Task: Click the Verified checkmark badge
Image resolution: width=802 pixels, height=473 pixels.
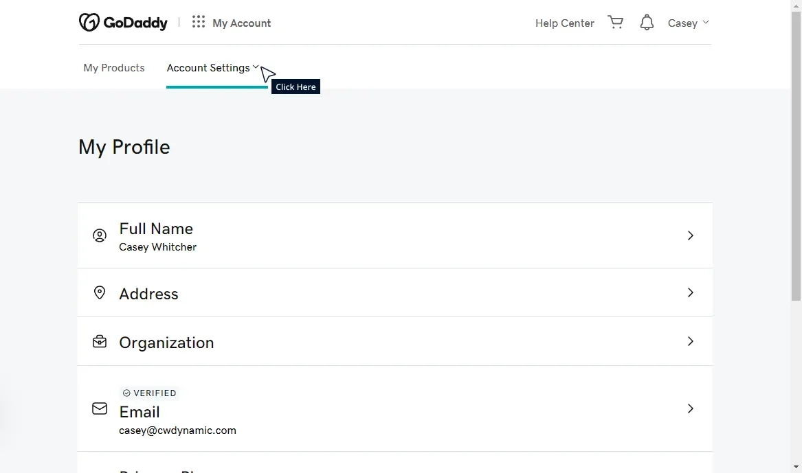Action: (126, 393)
